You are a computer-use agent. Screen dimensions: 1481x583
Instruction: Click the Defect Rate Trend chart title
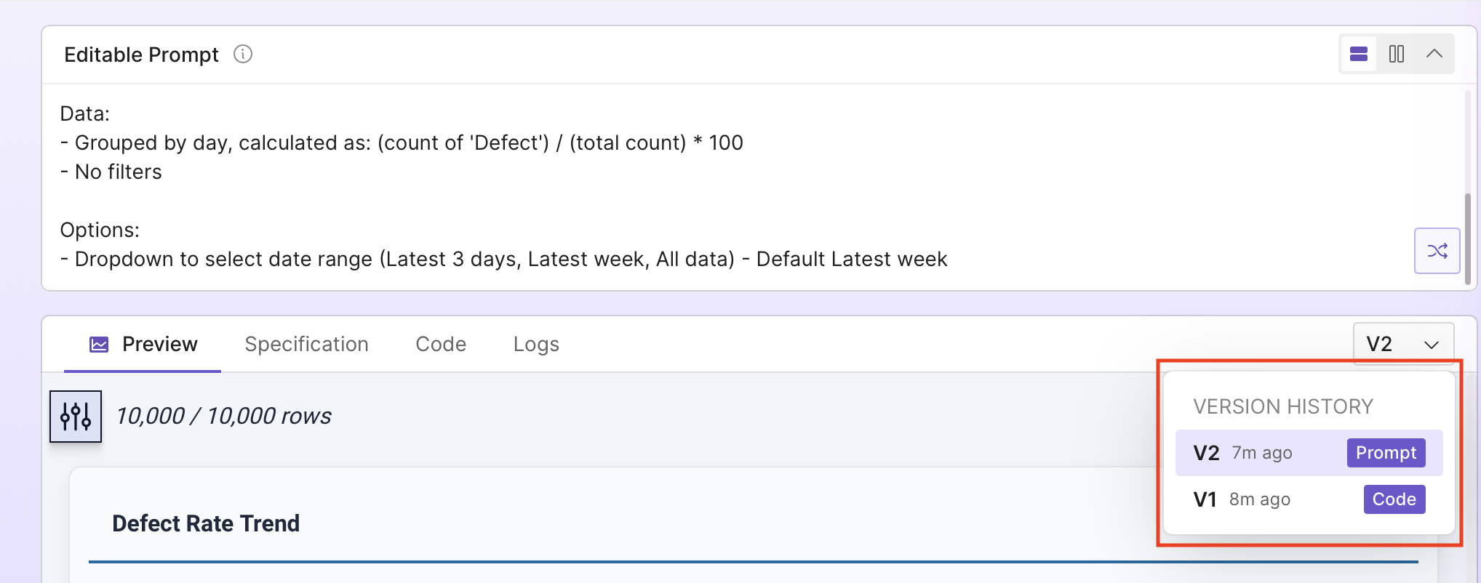206,523
